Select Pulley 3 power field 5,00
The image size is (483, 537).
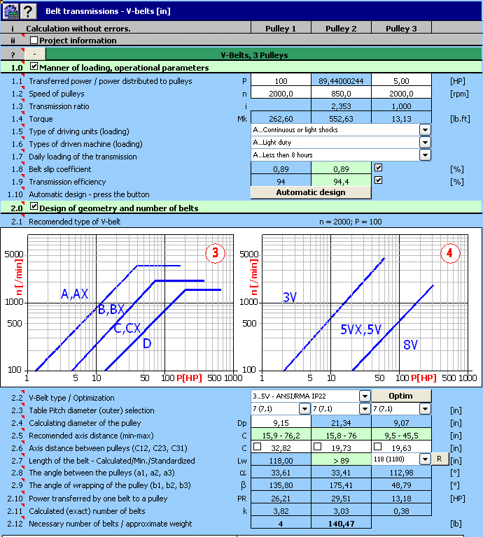401,81
